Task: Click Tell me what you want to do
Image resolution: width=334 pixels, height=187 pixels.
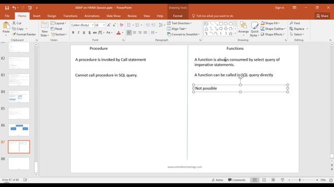Action: 212,16
